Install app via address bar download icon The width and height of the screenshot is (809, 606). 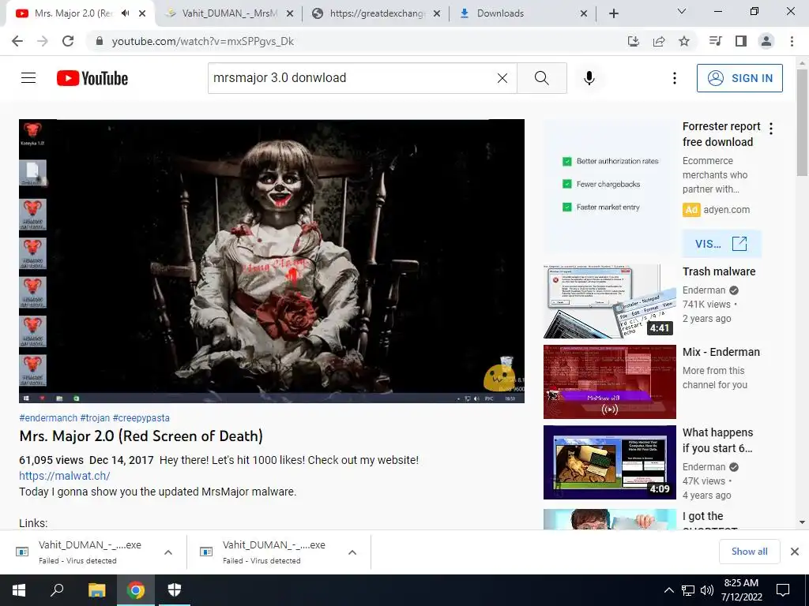634,41
